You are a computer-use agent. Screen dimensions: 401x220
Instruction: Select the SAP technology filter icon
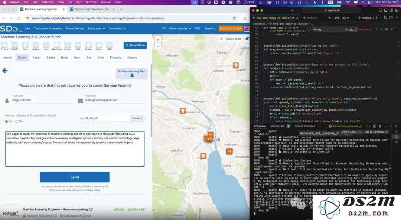pyautogui.click(x=110, y=46)
